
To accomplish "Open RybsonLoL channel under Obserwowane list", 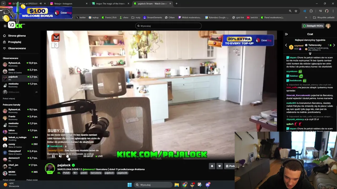I will pos(20,64).
